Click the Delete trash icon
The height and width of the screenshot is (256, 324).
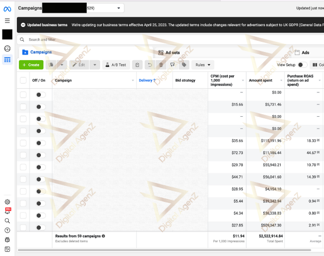161,65
